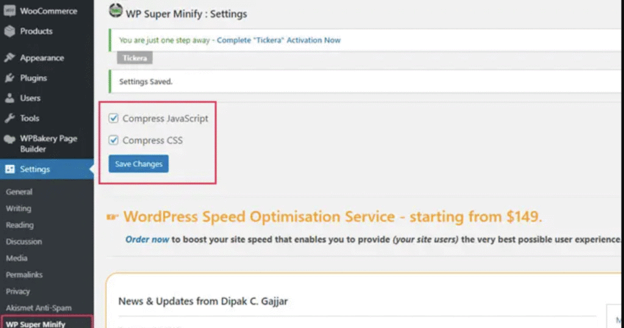624x328 pixels.
Task: Open the Akismet Anti-Spam settings
Action: 38,308
